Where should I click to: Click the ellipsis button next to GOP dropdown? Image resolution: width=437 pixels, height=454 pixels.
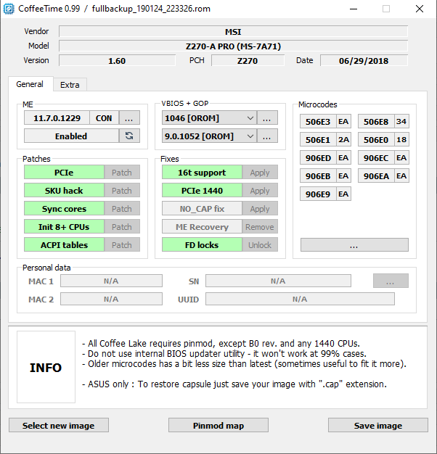[267, 136]
